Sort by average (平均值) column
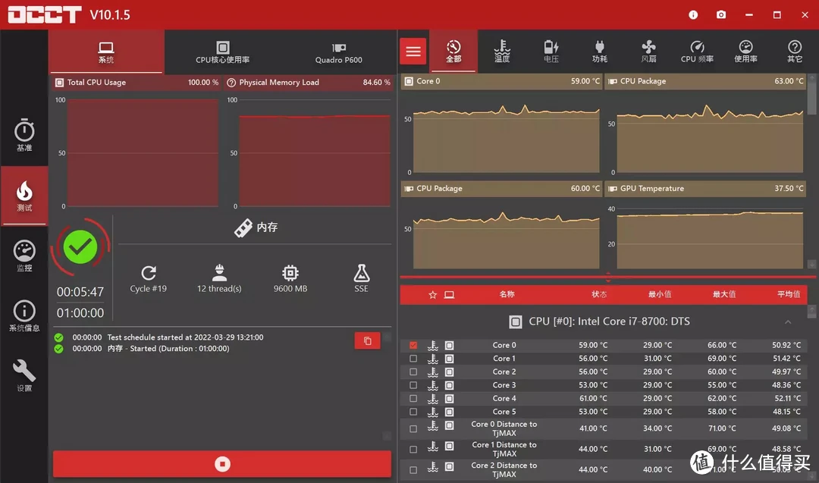 coord(788,294)
